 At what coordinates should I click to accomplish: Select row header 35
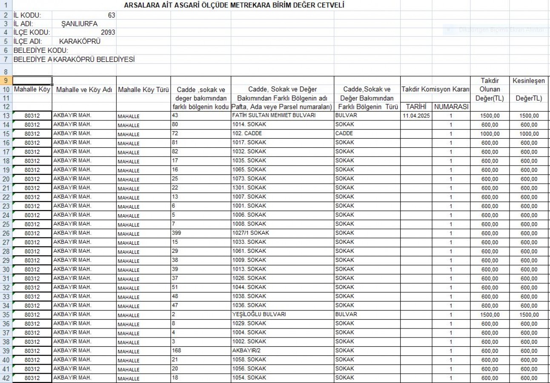(x=6, y=315)
